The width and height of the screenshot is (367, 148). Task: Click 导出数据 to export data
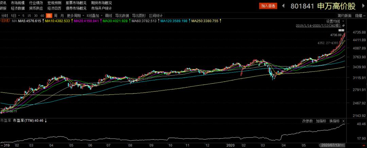tap(122, 16)
